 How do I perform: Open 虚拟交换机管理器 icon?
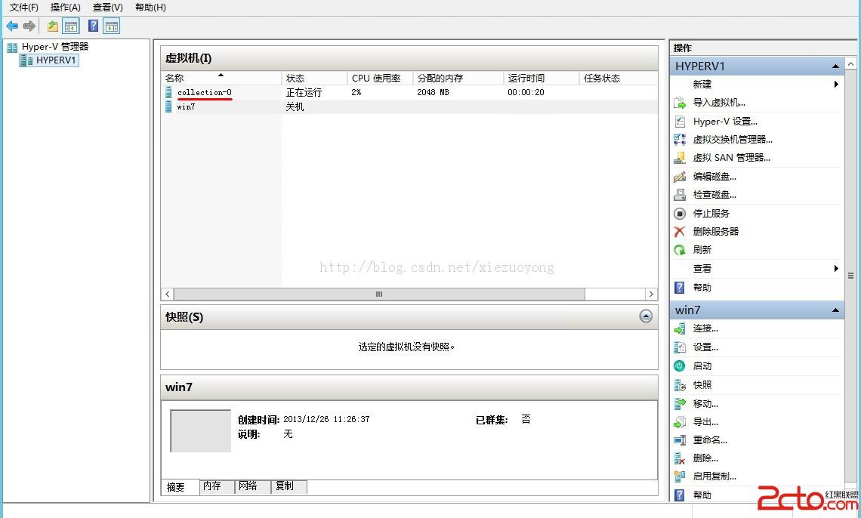(680, 140)
